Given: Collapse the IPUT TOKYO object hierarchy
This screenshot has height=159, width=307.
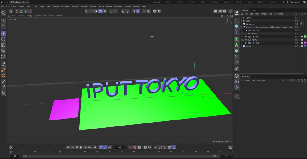Looking at the screenshot, I should pyautogui.click(x=243, y=40).
